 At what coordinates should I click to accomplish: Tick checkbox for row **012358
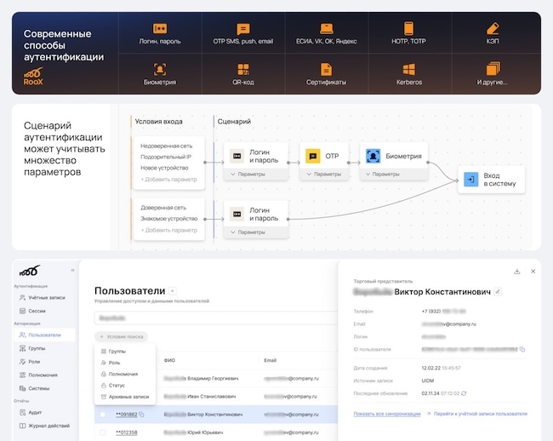pyautogui.click(x=103, y=432)
